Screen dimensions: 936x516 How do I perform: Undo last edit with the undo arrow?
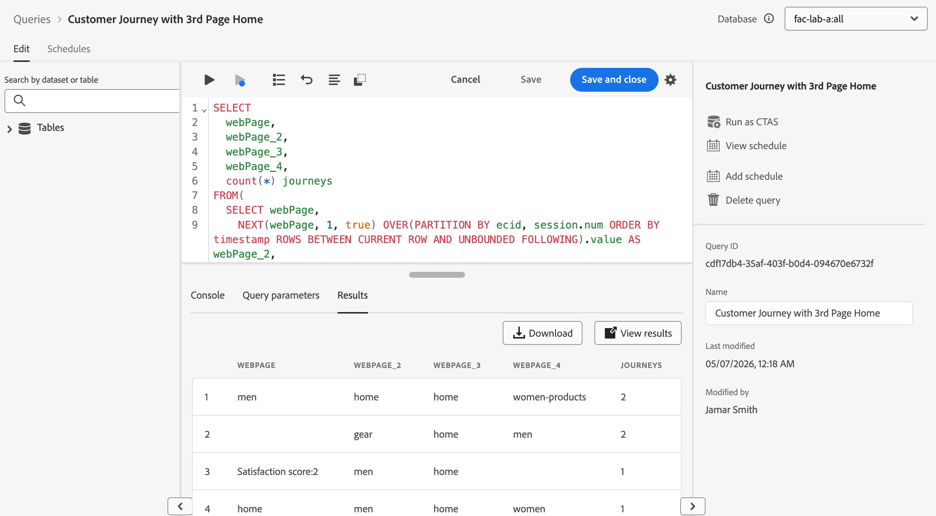[307, 80]
